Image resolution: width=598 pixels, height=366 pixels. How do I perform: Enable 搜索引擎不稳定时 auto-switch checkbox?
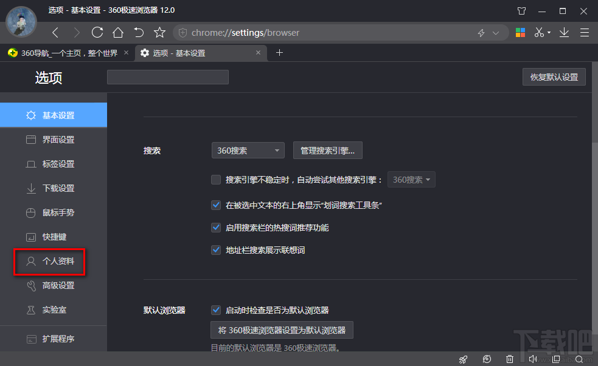[x=216, y=180]
